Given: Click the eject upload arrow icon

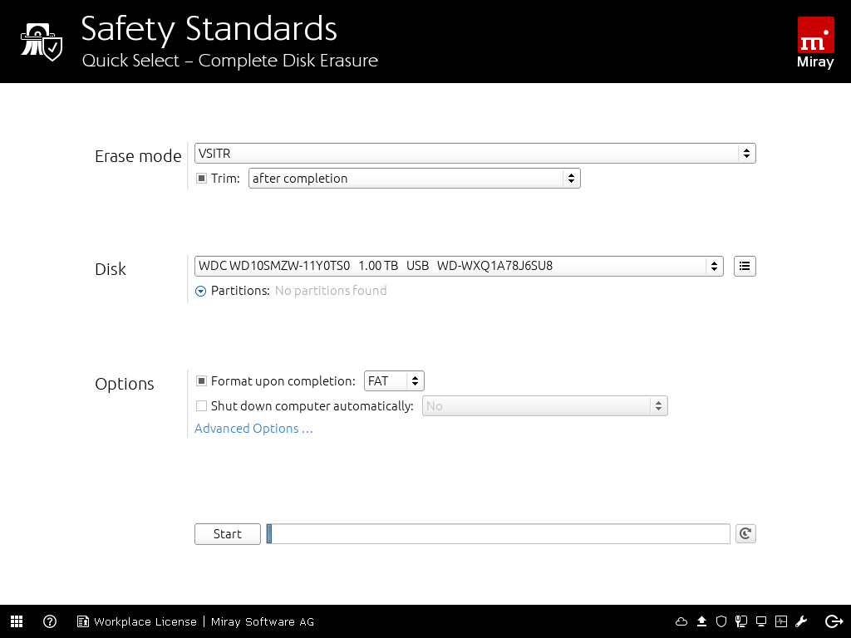Looking at the screenshot, I should point(701,621).
